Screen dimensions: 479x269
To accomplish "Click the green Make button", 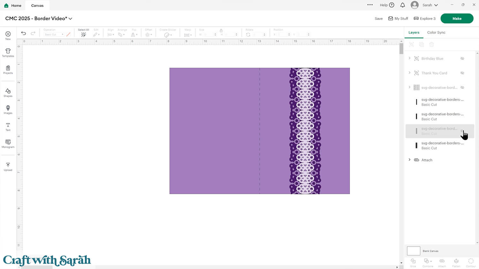I will pyautogui.click(x=457, y=19).
